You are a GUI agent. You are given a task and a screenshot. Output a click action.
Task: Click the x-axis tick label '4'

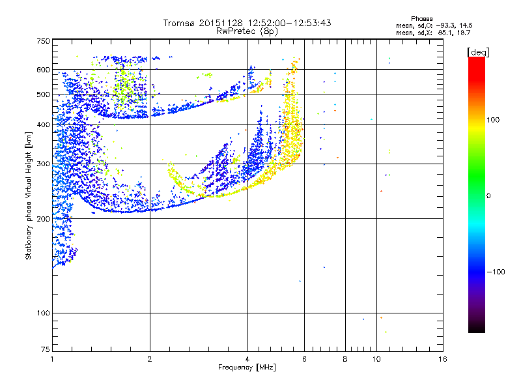point(247,359)
